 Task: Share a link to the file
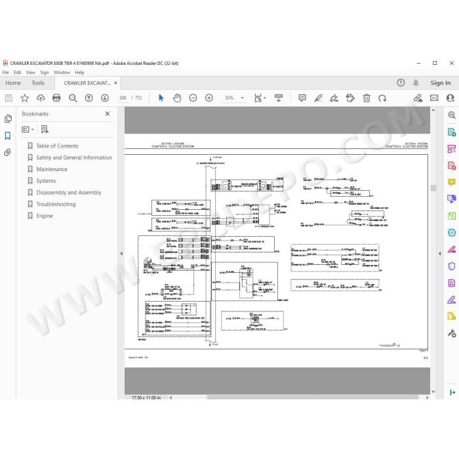[418, 98]
